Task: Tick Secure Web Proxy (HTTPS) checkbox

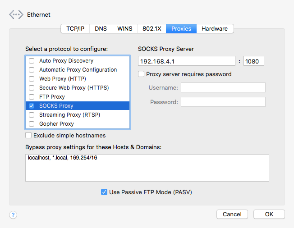Action: coord(32,88)
